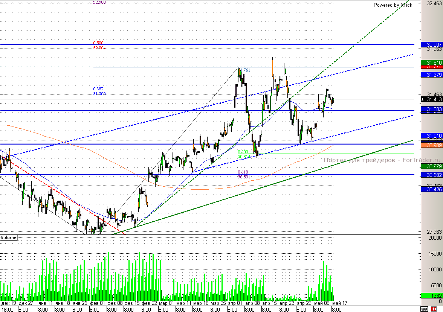Click the дек 27 date label
This screenshot has height=312, width=443.
pyautogui.click(x=26, y=303)
